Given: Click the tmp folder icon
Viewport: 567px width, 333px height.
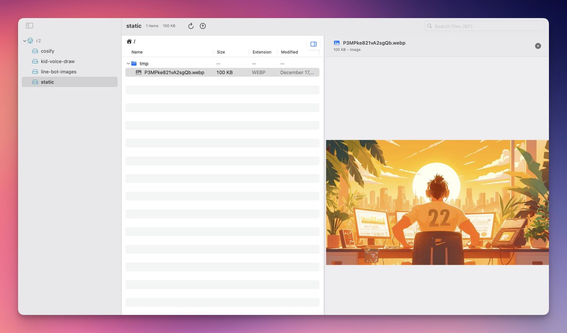Looking at the screenshot, I should pyautogui.click(x=134, y=63).
